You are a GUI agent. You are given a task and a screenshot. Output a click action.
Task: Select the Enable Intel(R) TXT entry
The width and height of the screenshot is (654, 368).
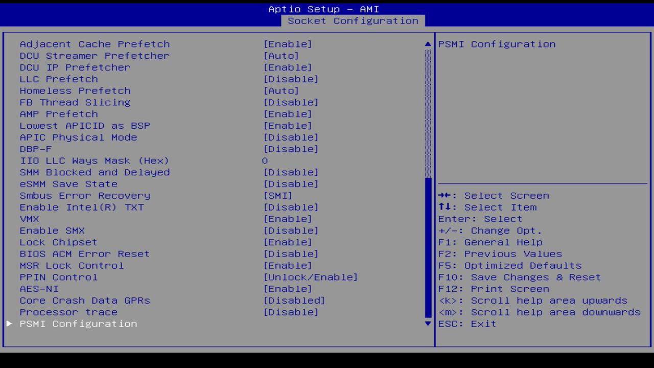point(82,207)
